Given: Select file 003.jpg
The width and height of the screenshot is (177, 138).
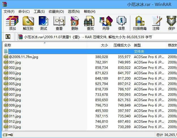Looking at the screenshot, I should tap(15, 73).
